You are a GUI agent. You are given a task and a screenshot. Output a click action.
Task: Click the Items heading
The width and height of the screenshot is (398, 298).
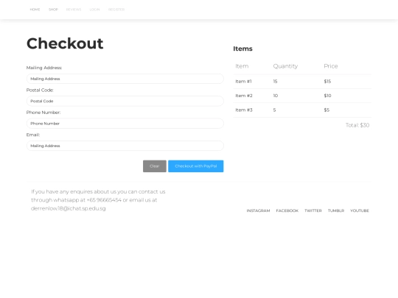pos(242,49)
